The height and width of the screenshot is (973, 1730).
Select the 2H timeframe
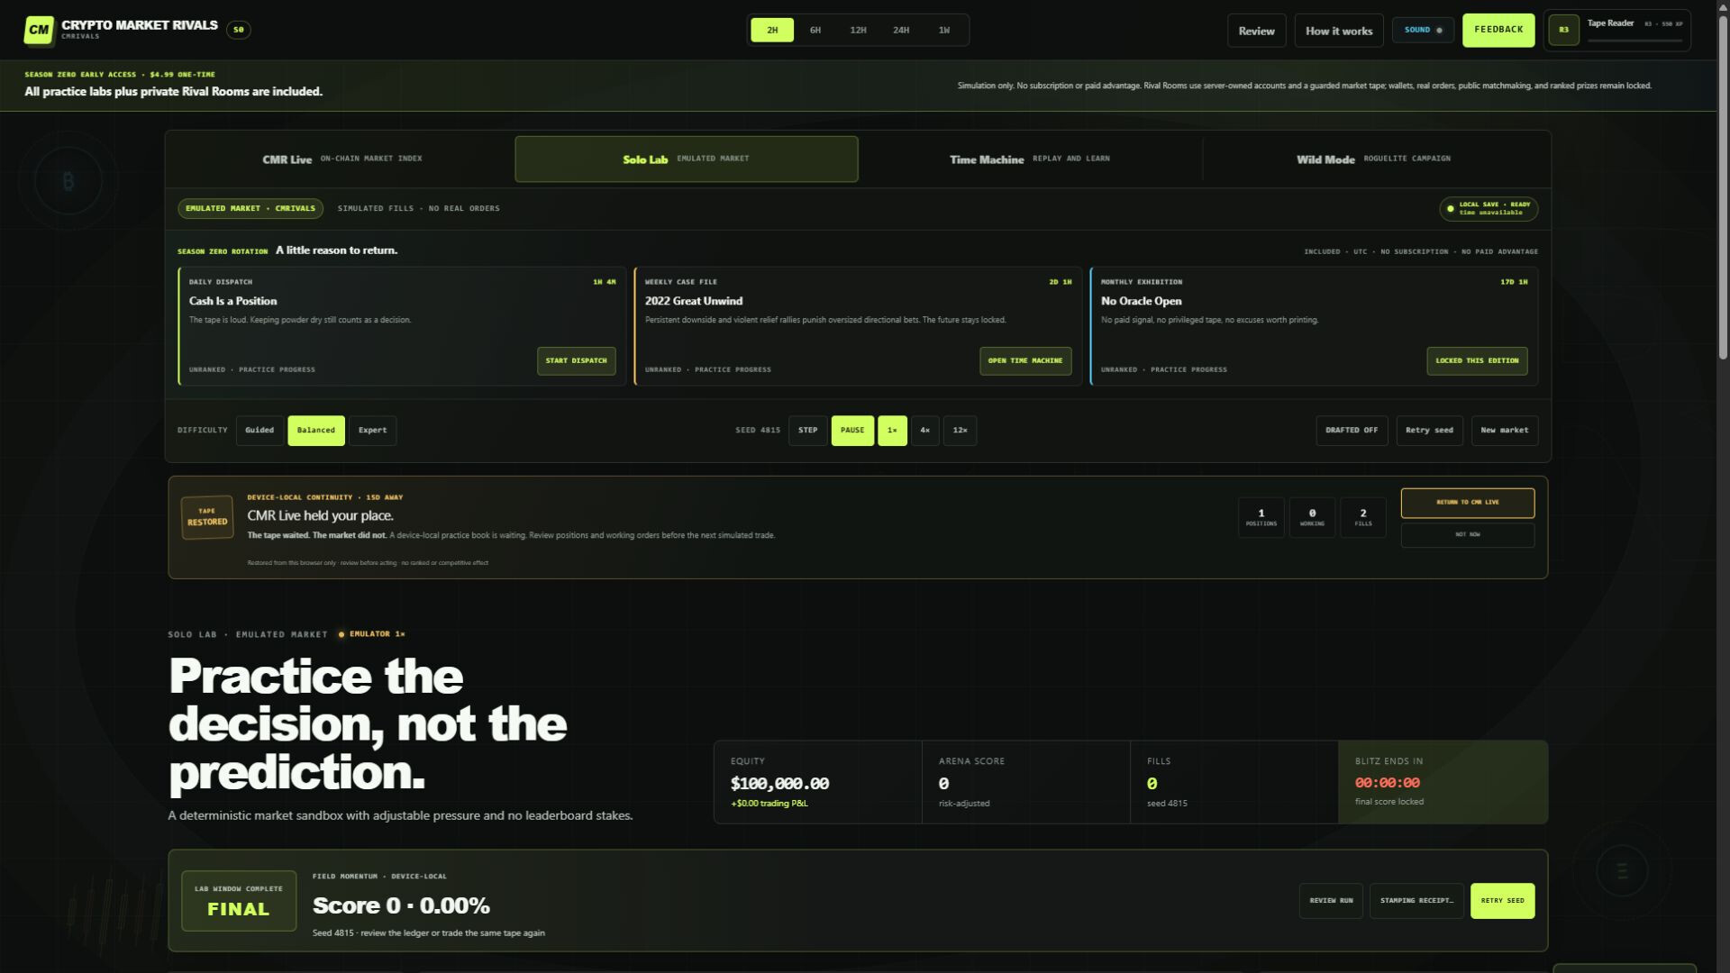(x=772, y=30)
